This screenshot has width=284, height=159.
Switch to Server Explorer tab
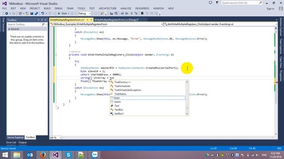coord(16,137)
